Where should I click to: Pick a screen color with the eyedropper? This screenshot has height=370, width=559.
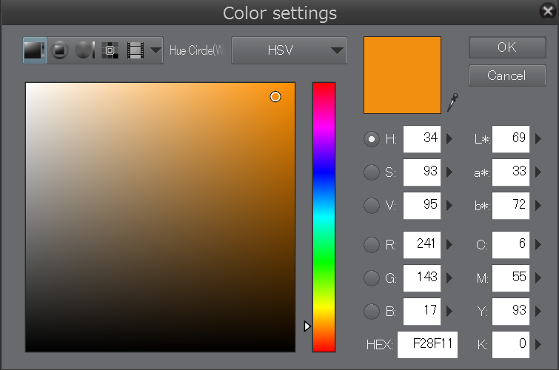(x=452, y=102)
